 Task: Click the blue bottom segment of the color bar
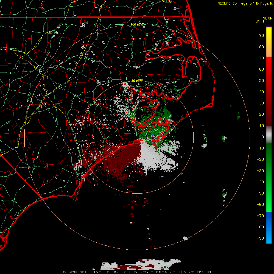pos(269,228)
